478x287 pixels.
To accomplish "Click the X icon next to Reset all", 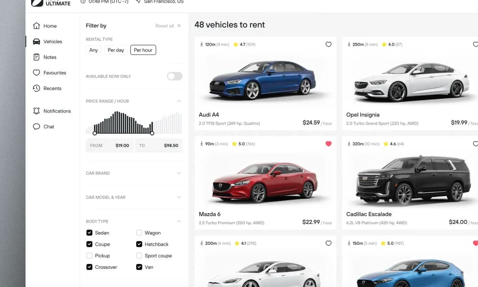I will pyautogui.click(x=179, y=26).
